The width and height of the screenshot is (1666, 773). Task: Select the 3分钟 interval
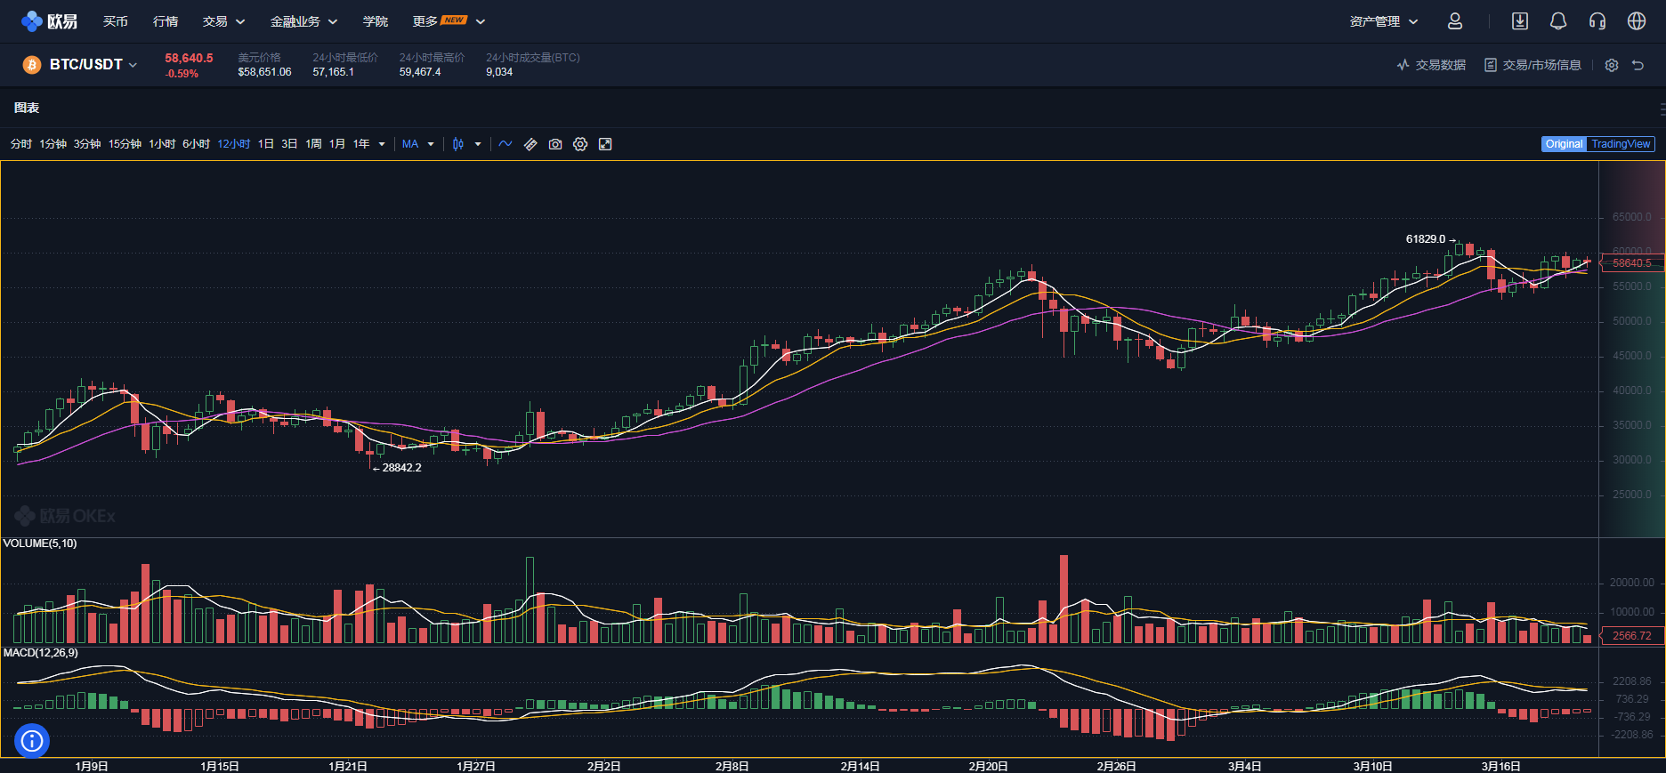87,144
